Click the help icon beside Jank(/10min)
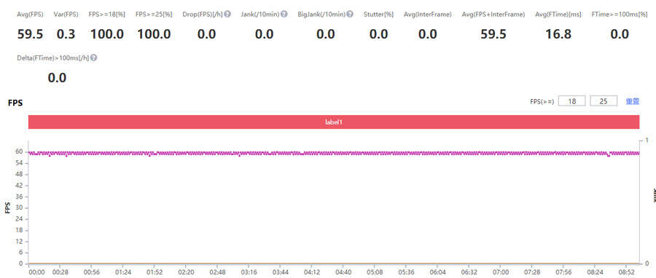Viewport: 656px width, 278px height. [x=284, y=15]
